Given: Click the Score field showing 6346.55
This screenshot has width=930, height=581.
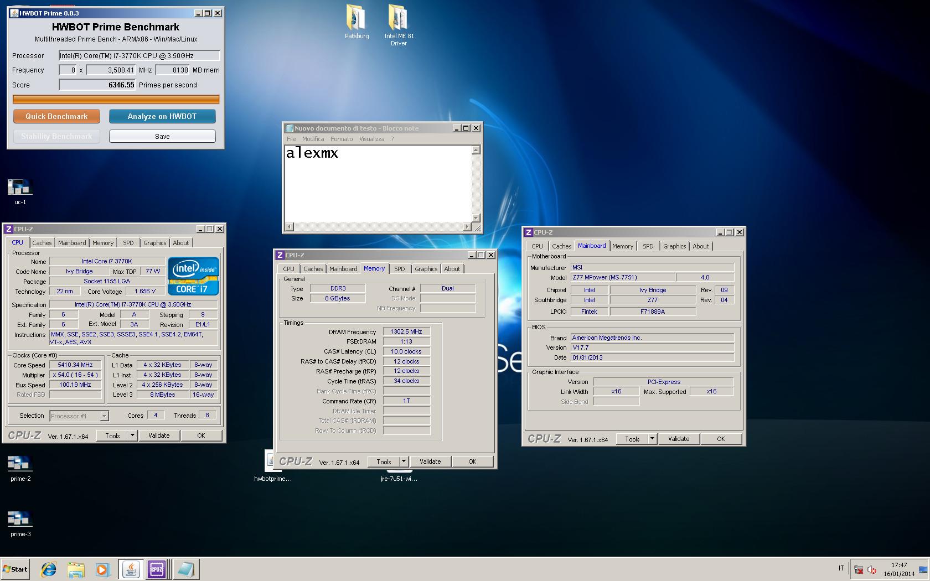Looking at the screenshot, I should 97,85.
